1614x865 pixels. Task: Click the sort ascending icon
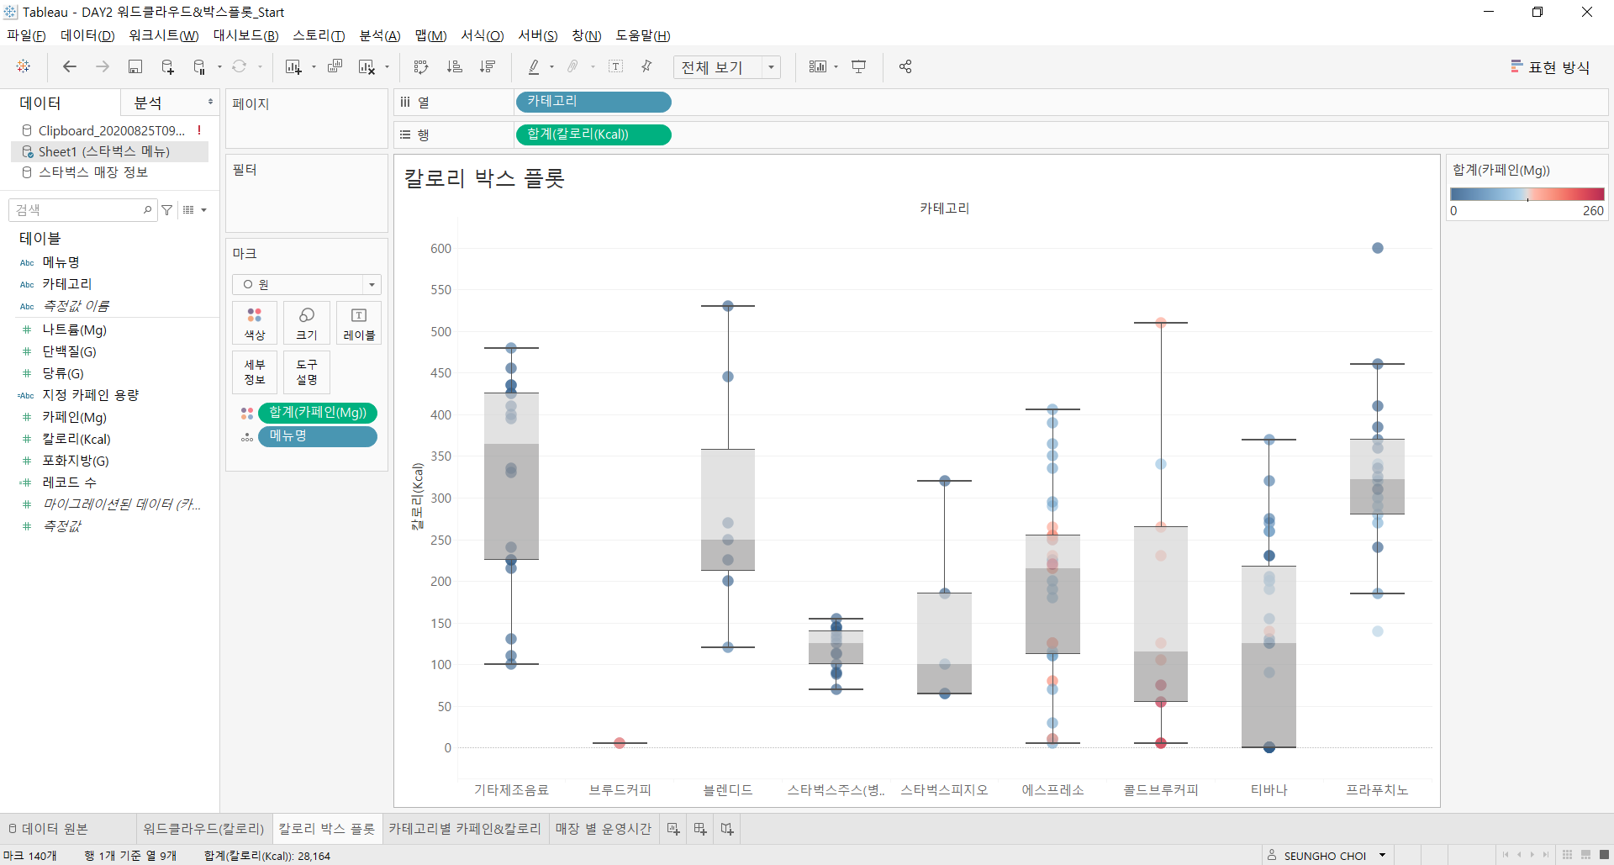pyautogui.click(x=455, y=66)
